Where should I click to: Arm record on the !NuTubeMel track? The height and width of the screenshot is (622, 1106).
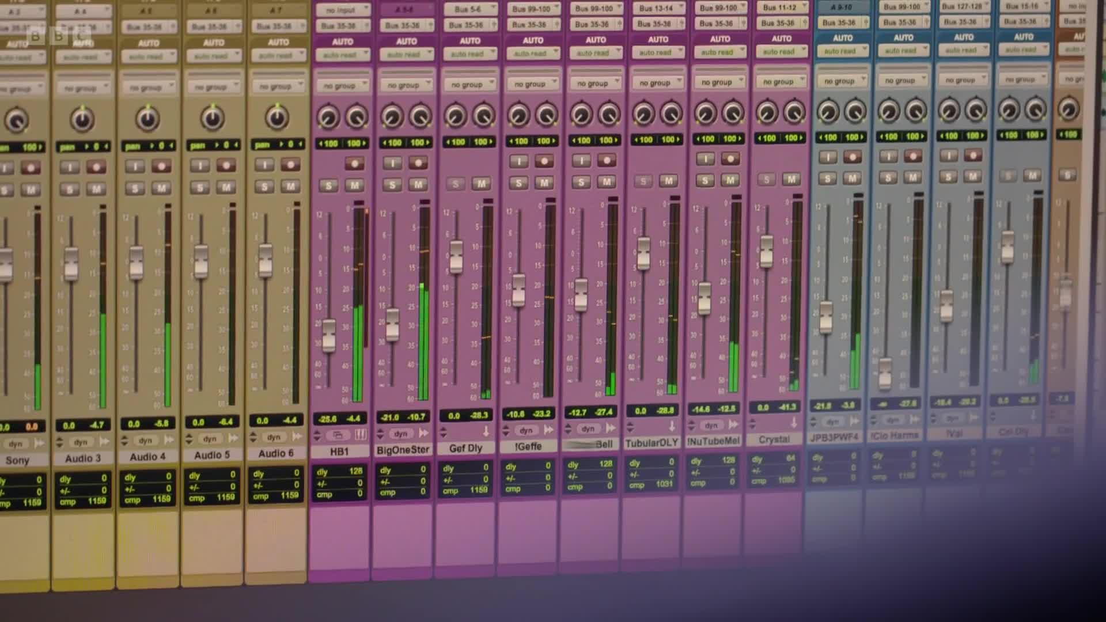tap(730, 159)
